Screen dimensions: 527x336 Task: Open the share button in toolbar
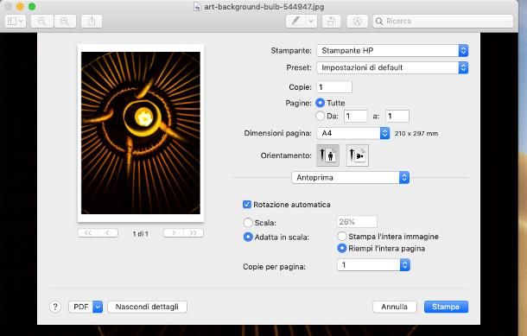tap(92, 22)
